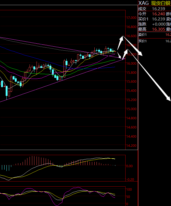Click the 成交 label in the quote panel
This screenshot has width=171, height=206.
142,9
